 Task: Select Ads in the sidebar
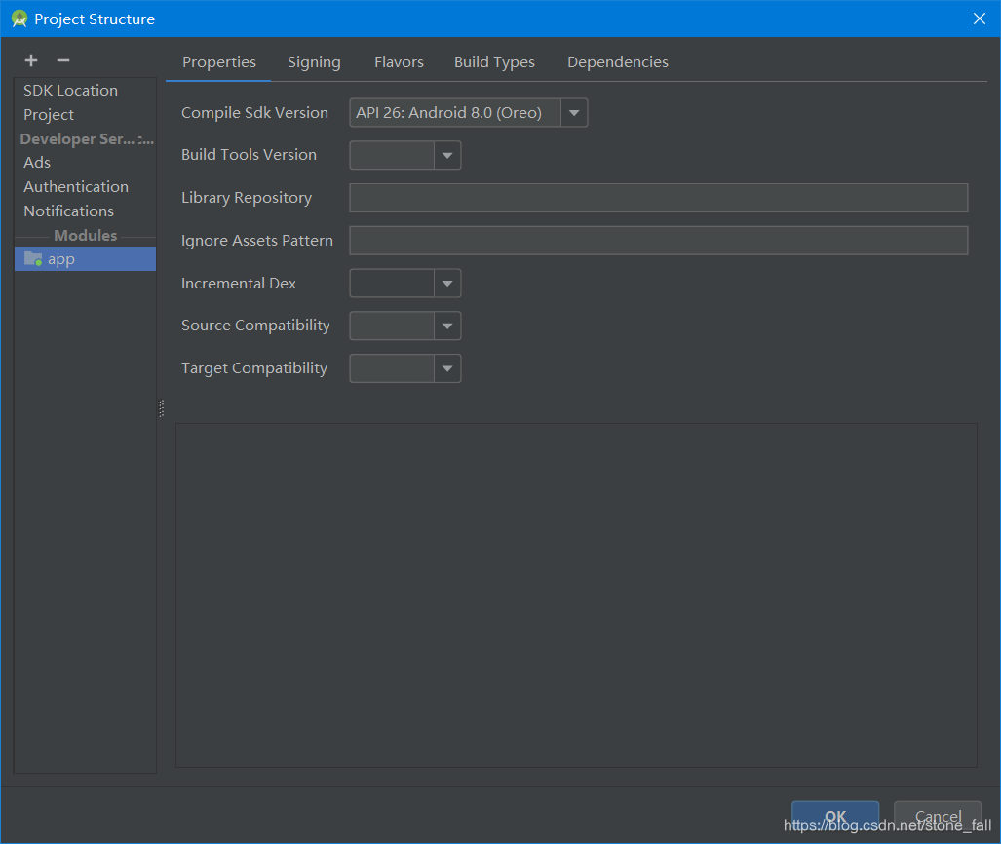tap(37, 162)
